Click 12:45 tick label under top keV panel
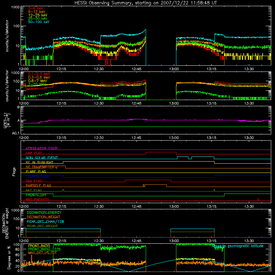This screenshot has height=275, width=275. (136, 69)
